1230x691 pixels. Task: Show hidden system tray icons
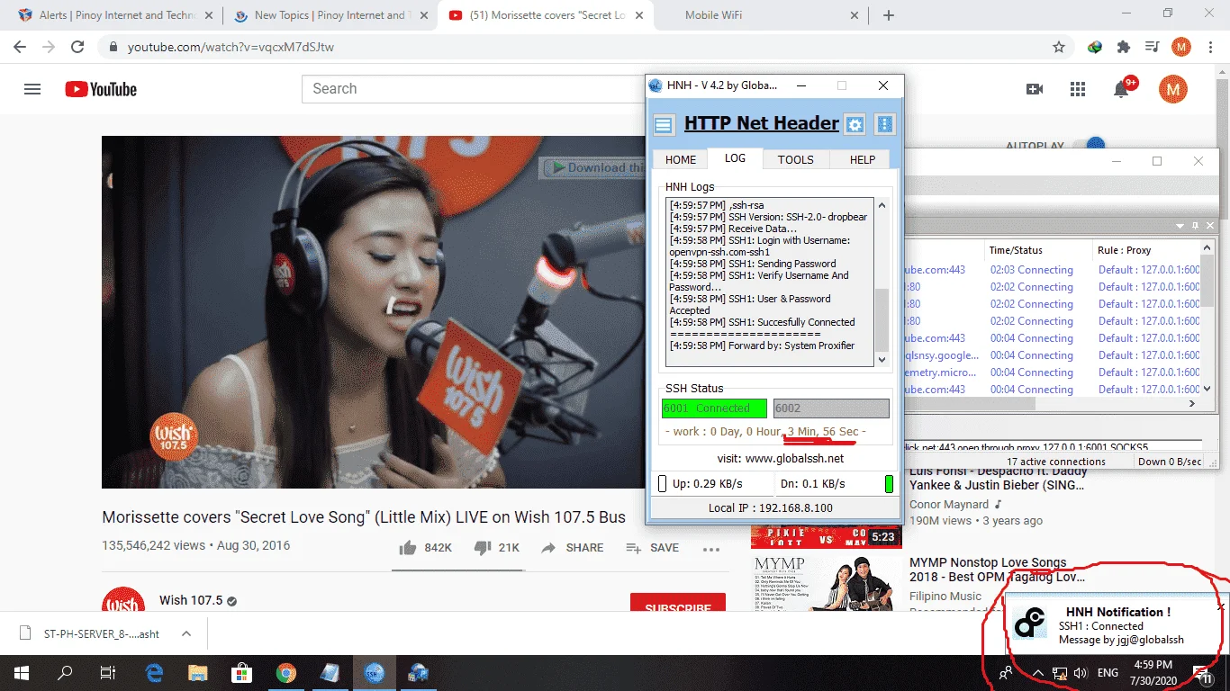[x=1037, y=673]
